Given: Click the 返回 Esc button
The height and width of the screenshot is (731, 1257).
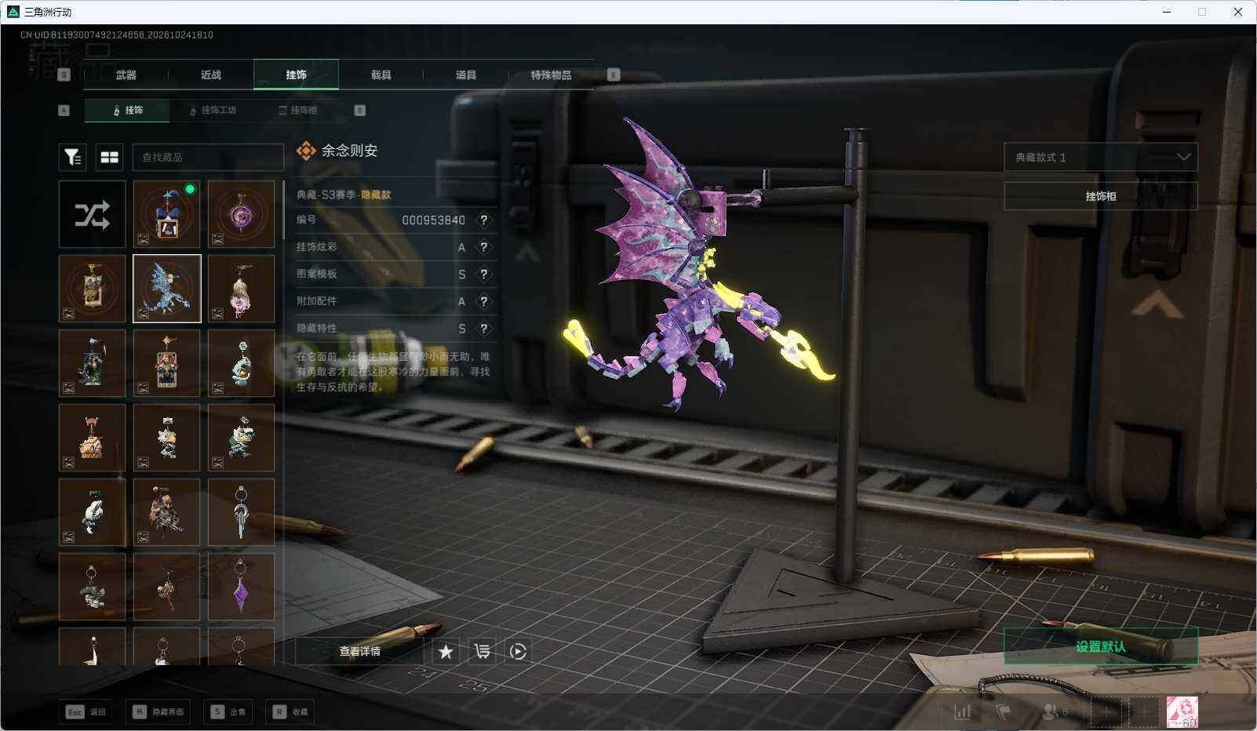Looking at the screenshot, I should [86, 711].
